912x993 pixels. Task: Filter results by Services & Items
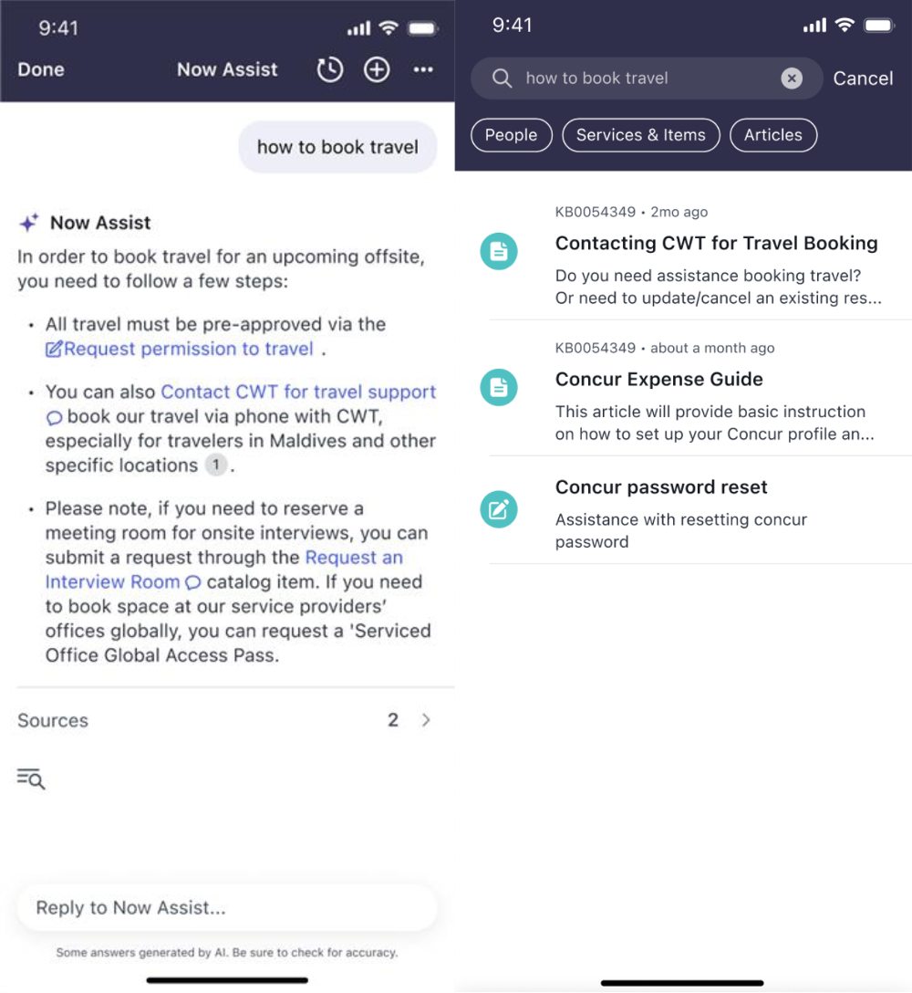pos(640,135)
